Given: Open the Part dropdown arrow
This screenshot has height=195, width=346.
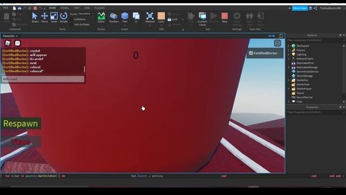Looking at the screenshot, I should [x=125, y=25].
